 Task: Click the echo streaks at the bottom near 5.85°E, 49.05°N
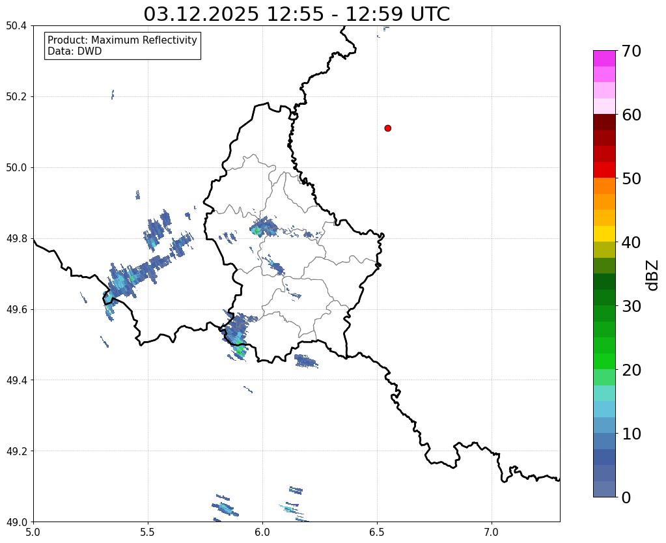click(225, 507)
